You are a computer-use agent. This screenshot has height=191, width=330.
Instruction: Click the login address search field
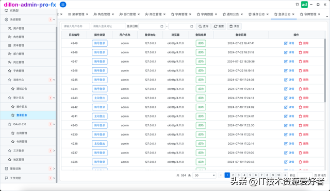108,26
